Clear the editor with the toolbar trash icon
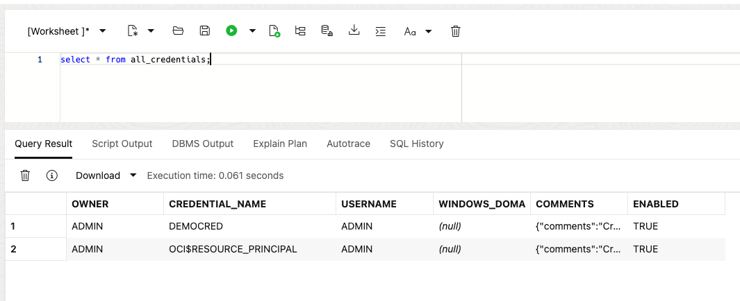This screenshot has height=301, width=740. point(456,31)
